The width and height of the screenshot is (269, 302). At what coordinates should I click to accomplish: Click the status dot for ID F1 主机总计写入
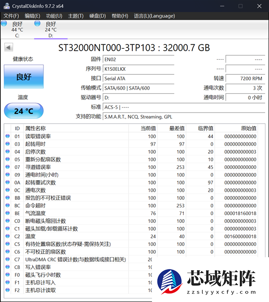(x=8, y=283)
